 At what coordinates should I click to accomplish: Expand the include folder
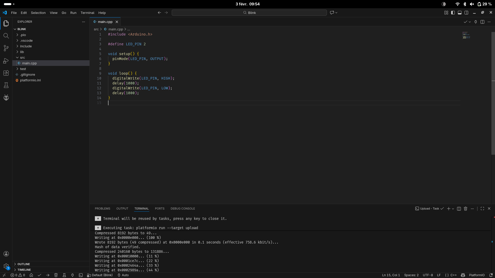pos(26,46)
